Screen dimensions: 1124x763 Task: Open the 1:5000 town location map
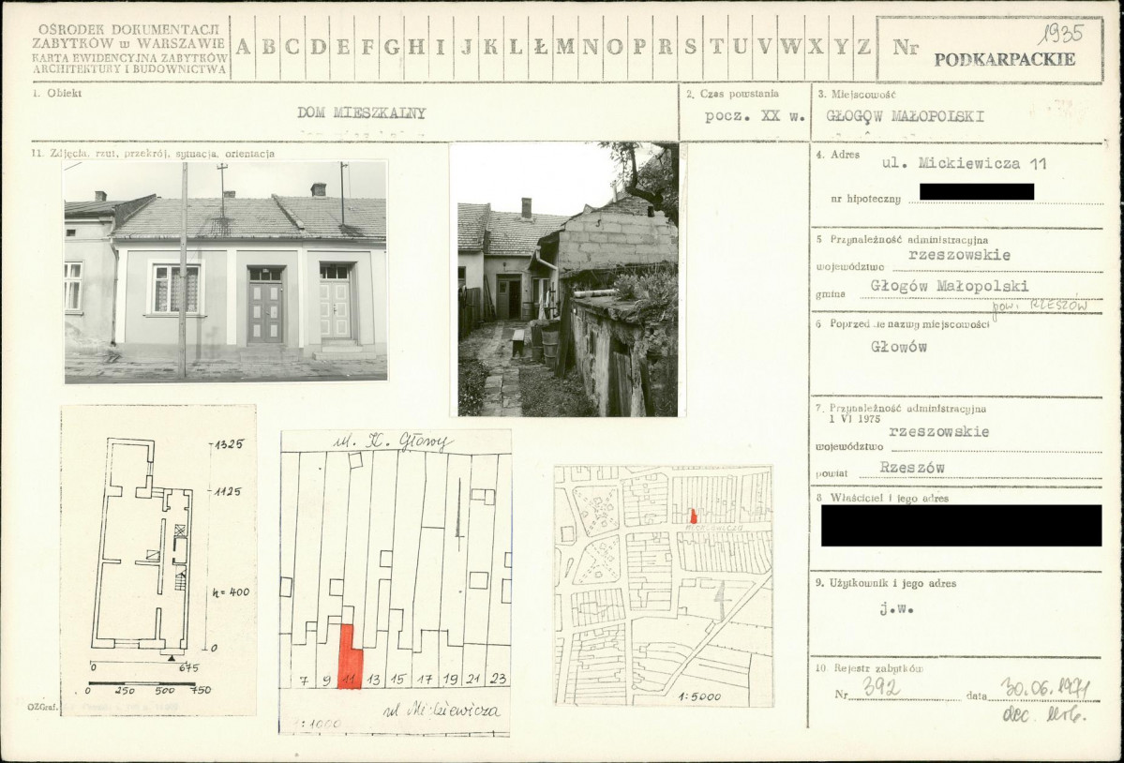(663, 585)
